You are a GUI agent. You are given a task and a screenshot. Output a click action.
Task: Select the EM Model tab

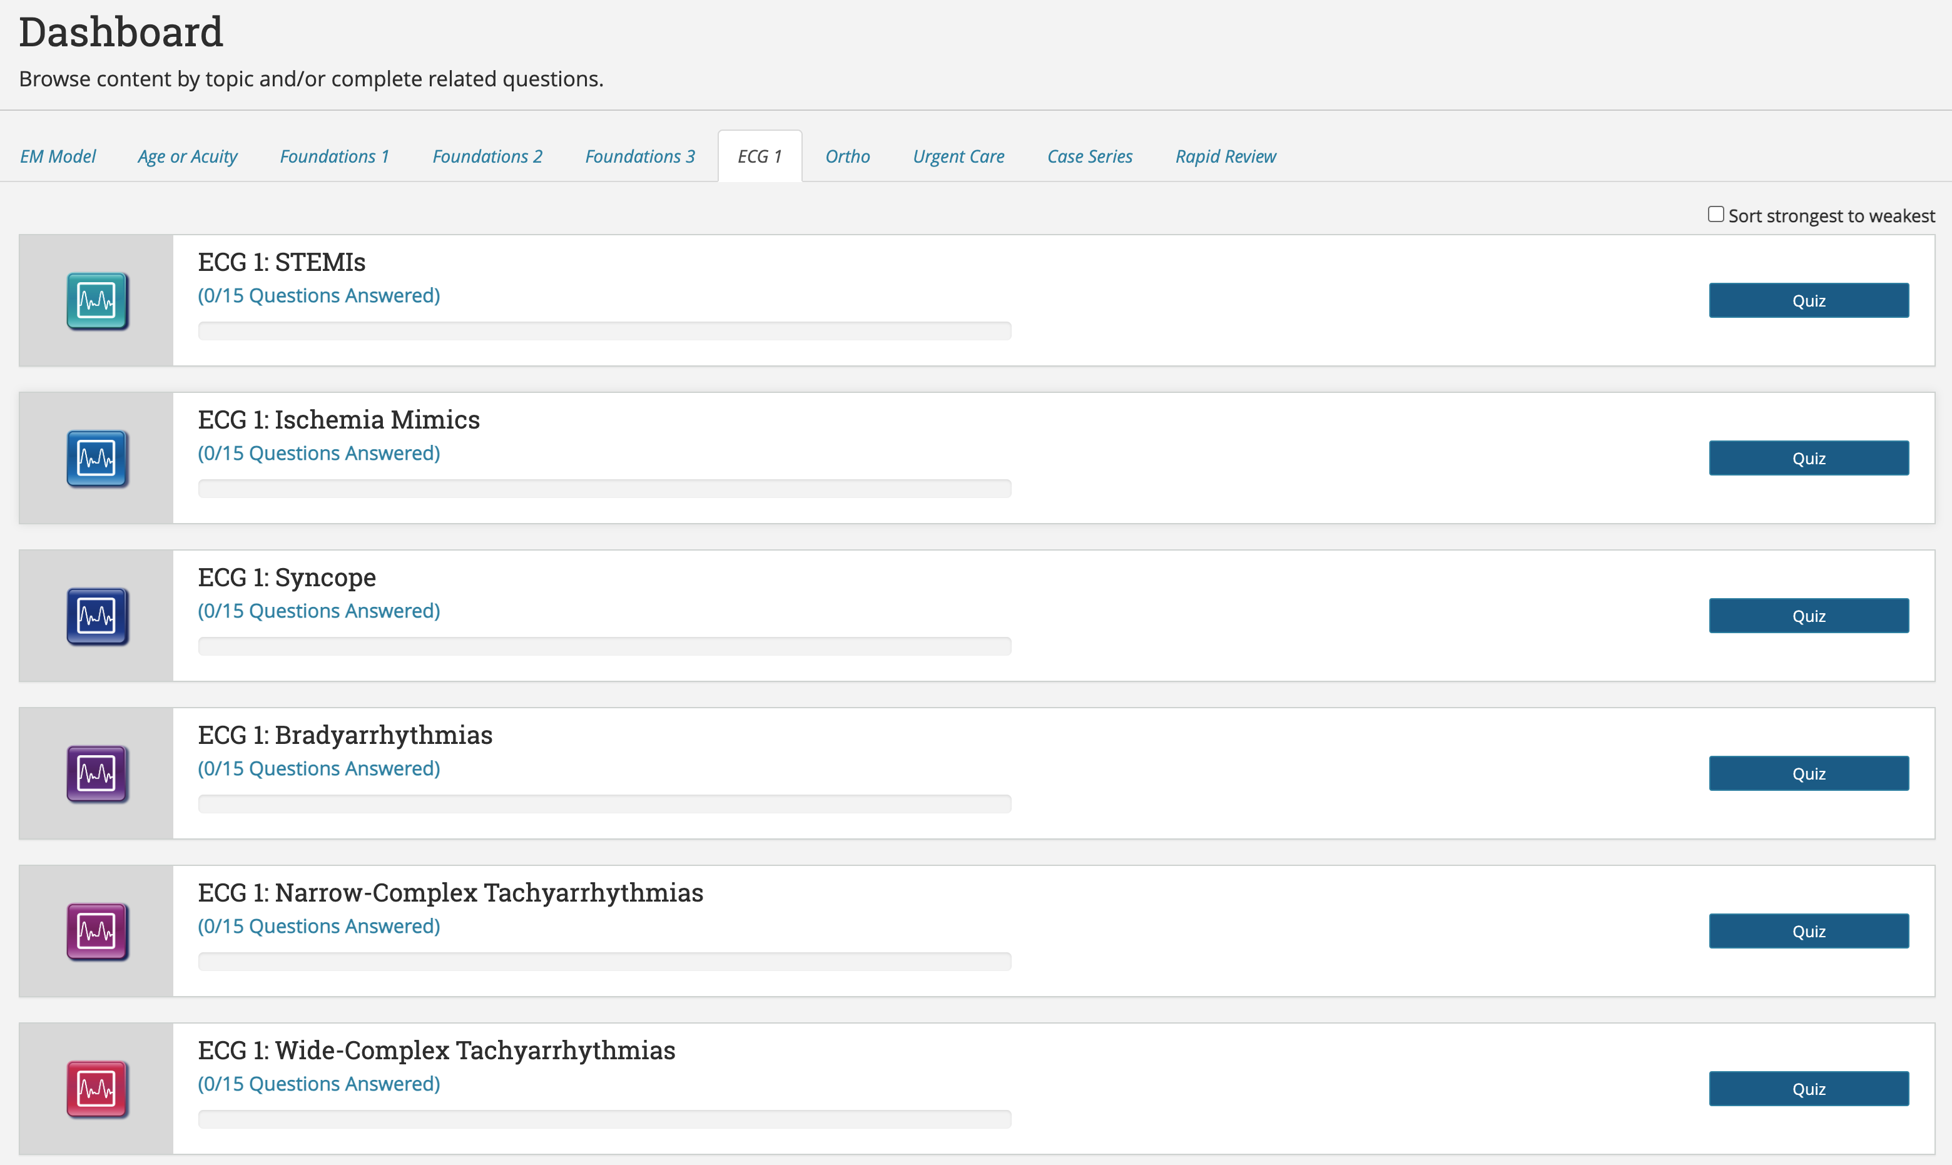pyautogui.click(x=58, y=155)
